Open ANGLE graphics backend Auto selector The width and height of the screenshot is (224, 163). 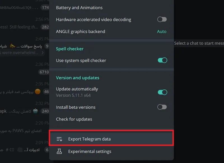click(x=162, y=32)
